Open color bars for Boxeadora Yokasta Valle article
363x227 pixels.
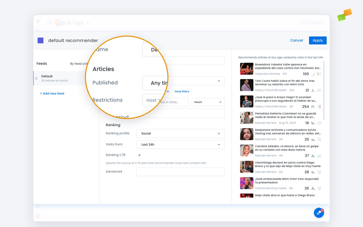319,74
